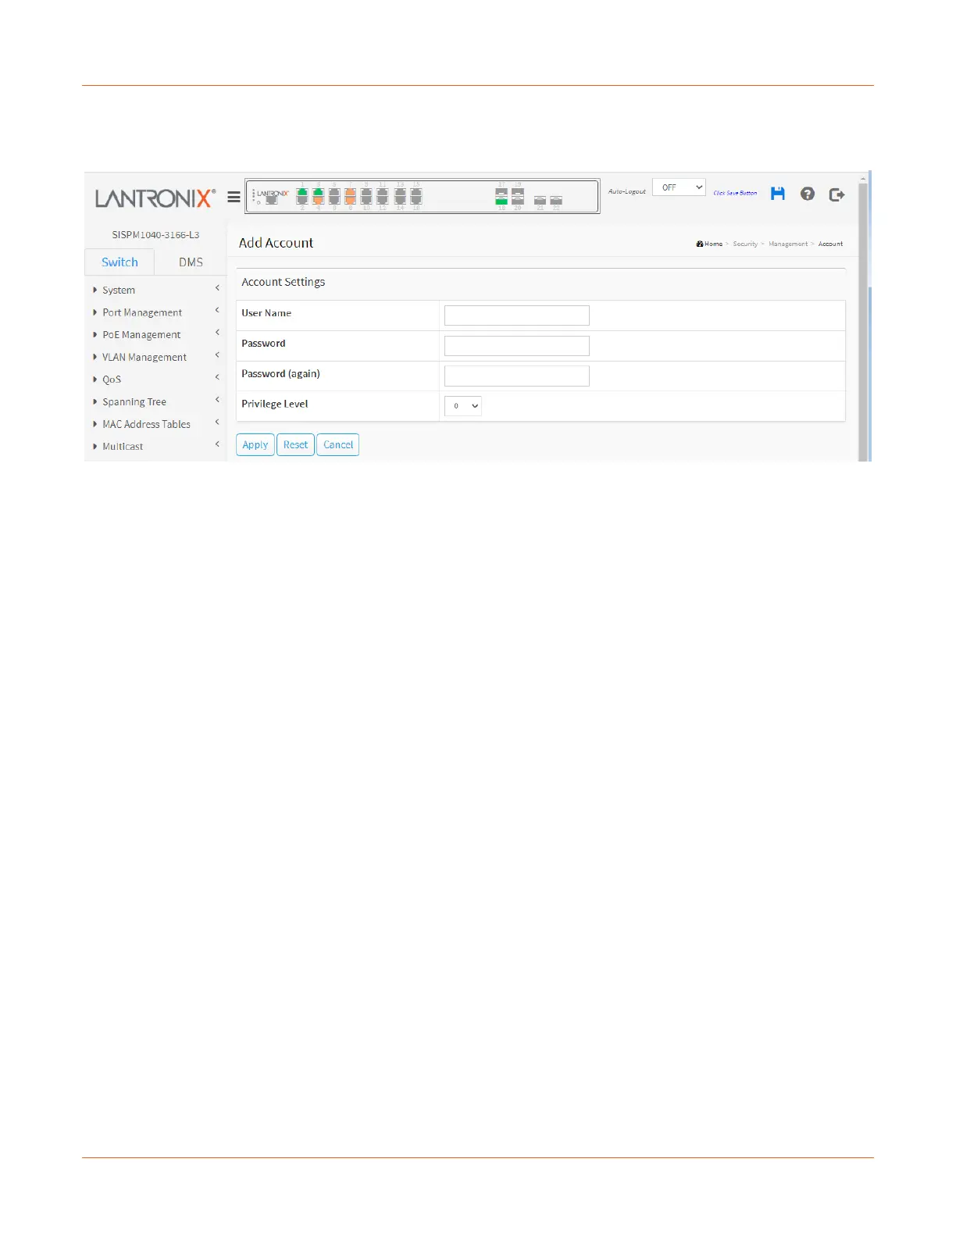Open the Privilege Level dropdown

pos(463,406)
